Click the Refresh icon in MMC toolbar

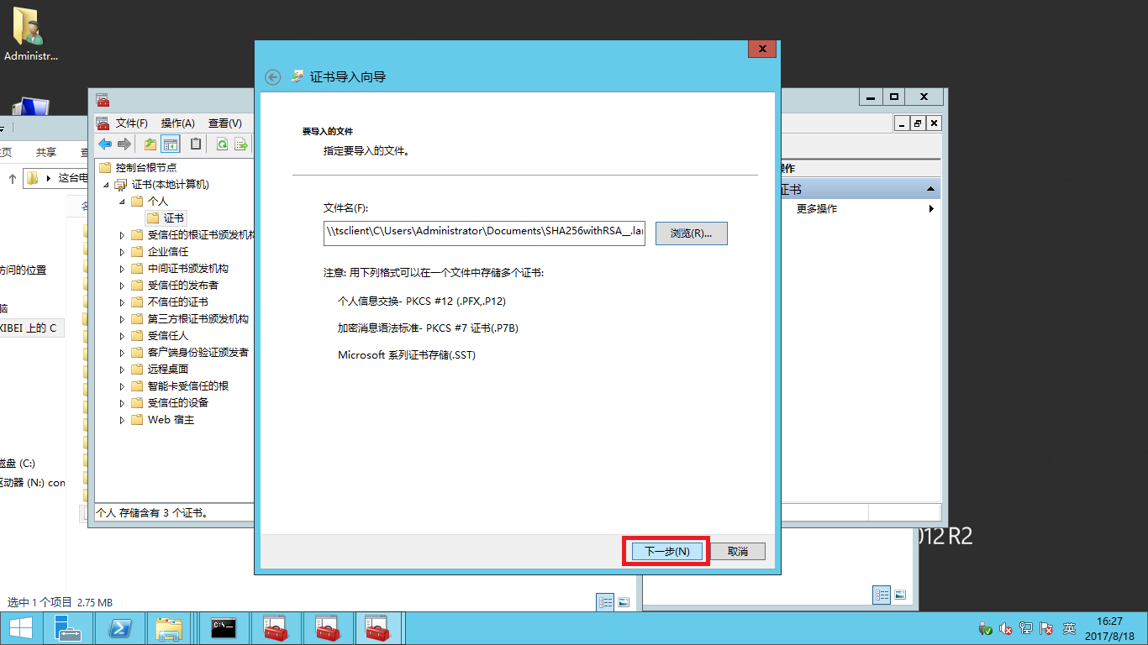tap(222, 144)
